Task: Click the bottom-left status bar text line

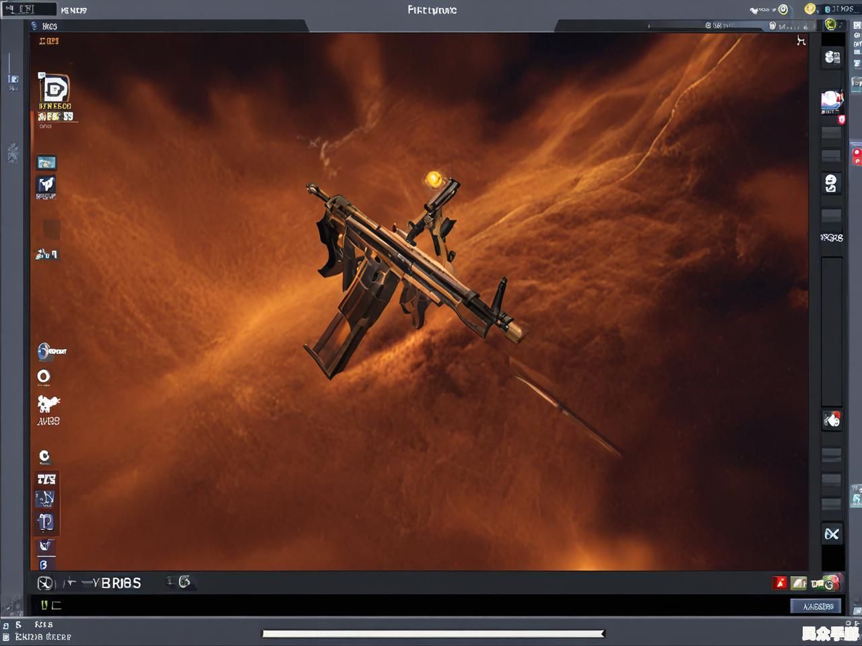Action: pos(43,637)
